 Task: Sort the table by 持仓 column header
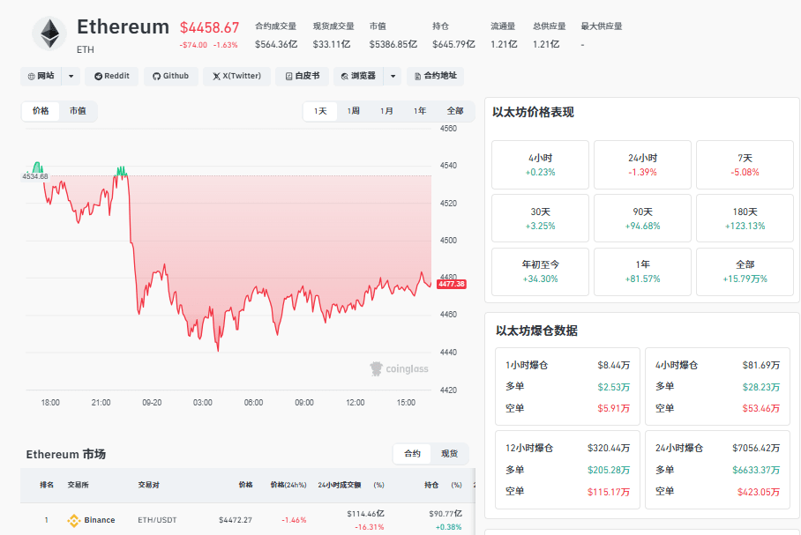coord(431,485)
